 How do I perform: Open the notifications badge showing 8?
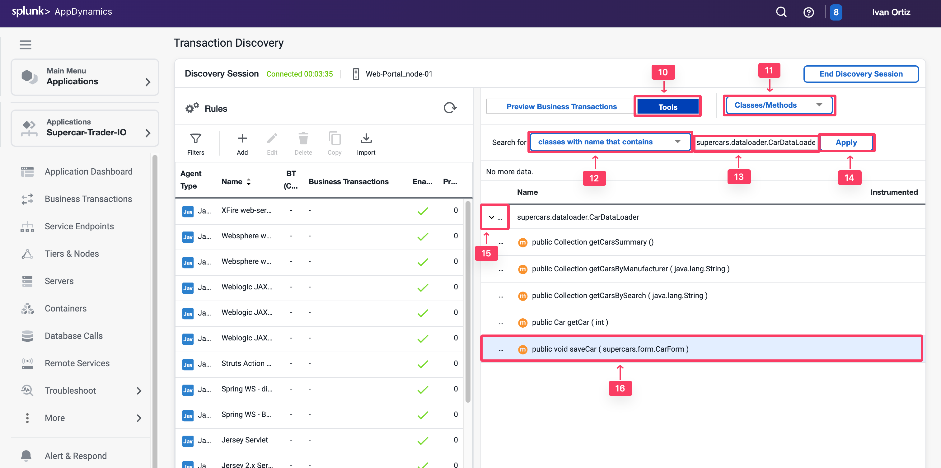tap(836, 12)
